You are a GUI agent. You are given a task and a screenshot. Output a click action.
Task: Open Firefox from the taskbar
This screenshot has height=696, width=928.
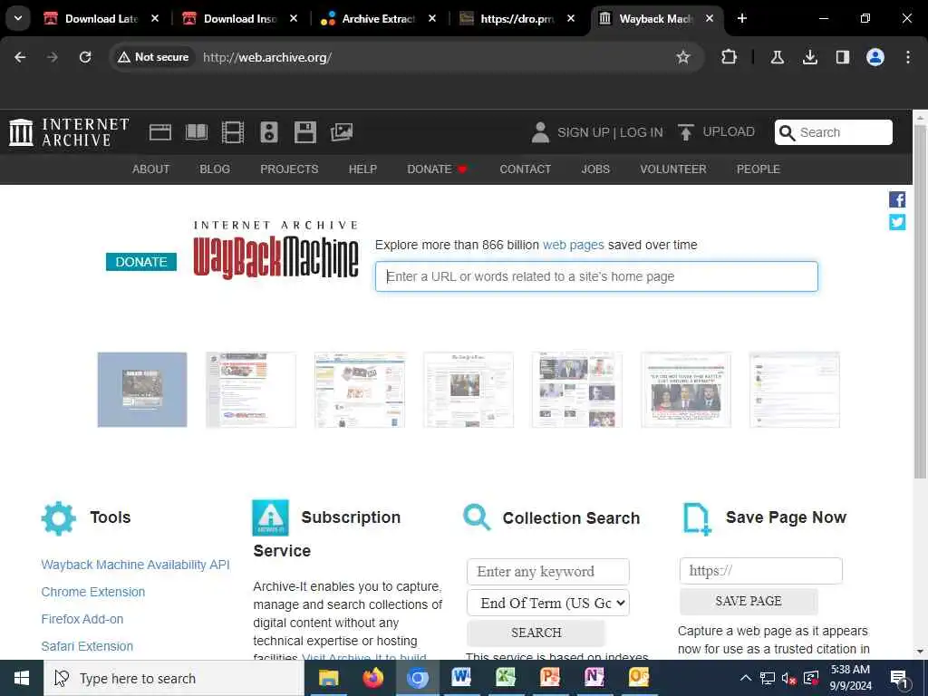point(372,678)
